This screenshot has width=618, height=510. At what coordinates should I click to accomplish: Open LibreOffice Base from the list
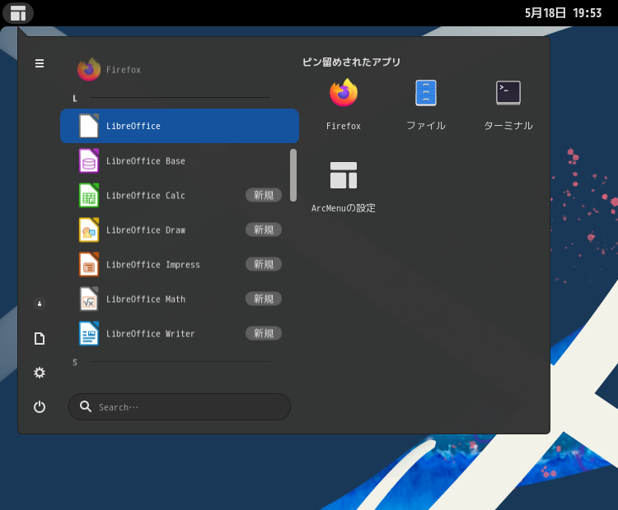(x=180, y=160)
